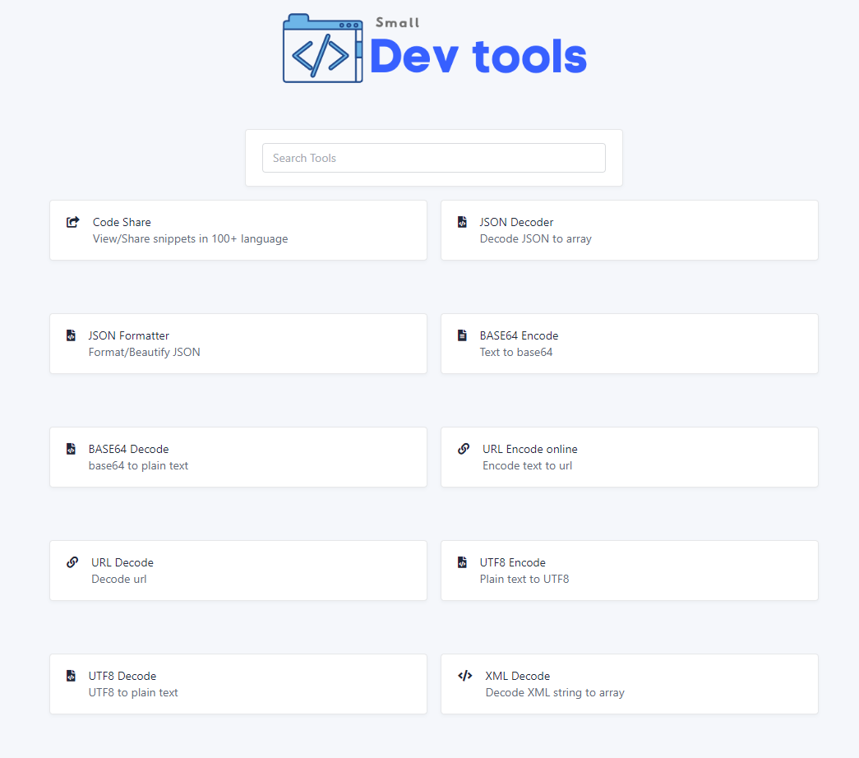Click the chain link icon beside URL Encode online
The image size is (859, 758).
pyautogui.click(x=464, y=449)
